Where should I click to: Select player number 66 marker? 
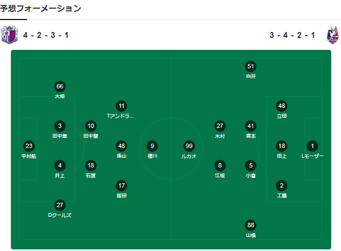coord(60,86)
